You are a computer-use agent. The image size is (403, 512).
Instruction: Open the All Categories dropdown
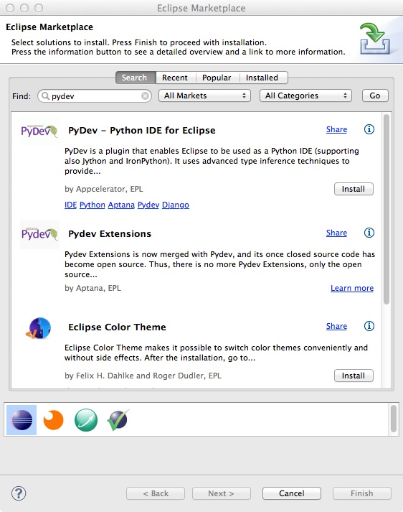(x=305, y=96)
